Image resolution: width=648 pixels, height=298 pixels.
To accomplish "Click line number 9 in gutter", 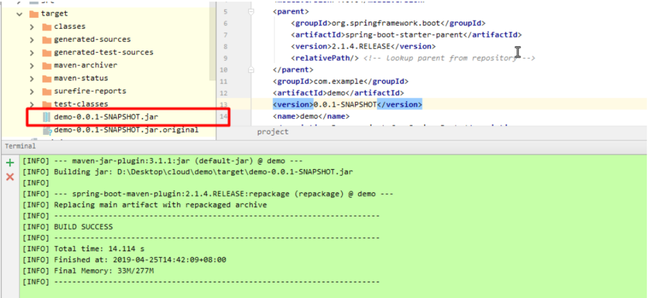I will pyautogui.click(x=225, y=58).
